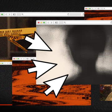112x112 pixels.
Task: Go back in the wide window behind showing the golden object
Action: (x=6, y=14)
